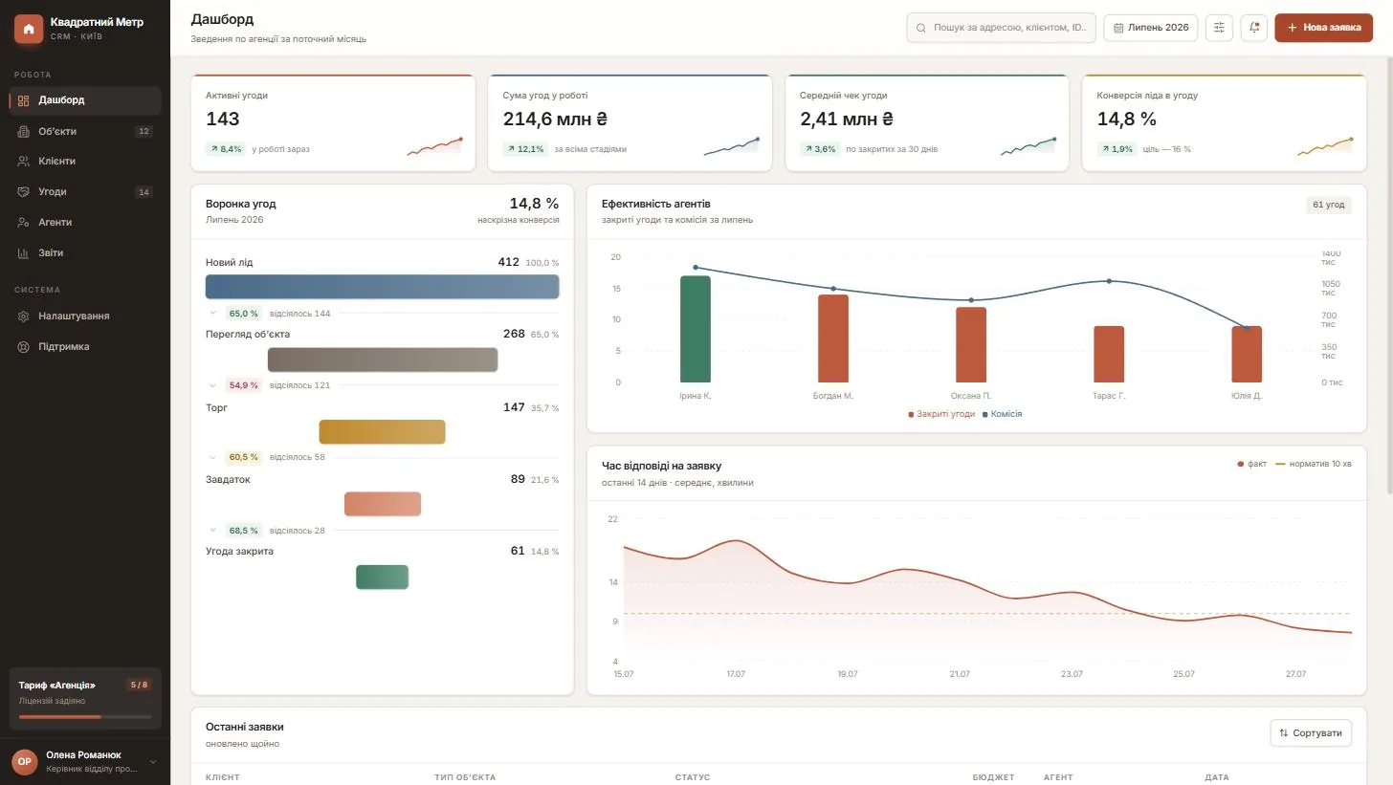Navigate to Агенти page

tap(85, 223)
